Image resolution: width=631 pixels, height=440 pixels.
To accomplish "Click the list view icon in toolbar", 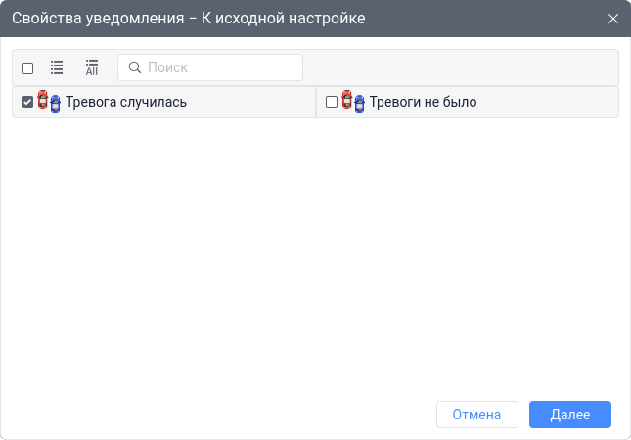I will (x=57, y=67).
